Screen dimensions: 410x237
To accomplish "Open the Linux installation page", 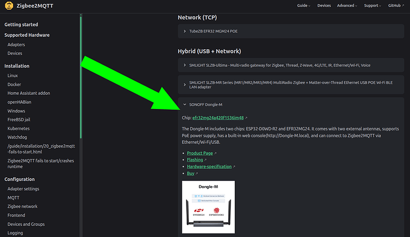I will (12, 76).
